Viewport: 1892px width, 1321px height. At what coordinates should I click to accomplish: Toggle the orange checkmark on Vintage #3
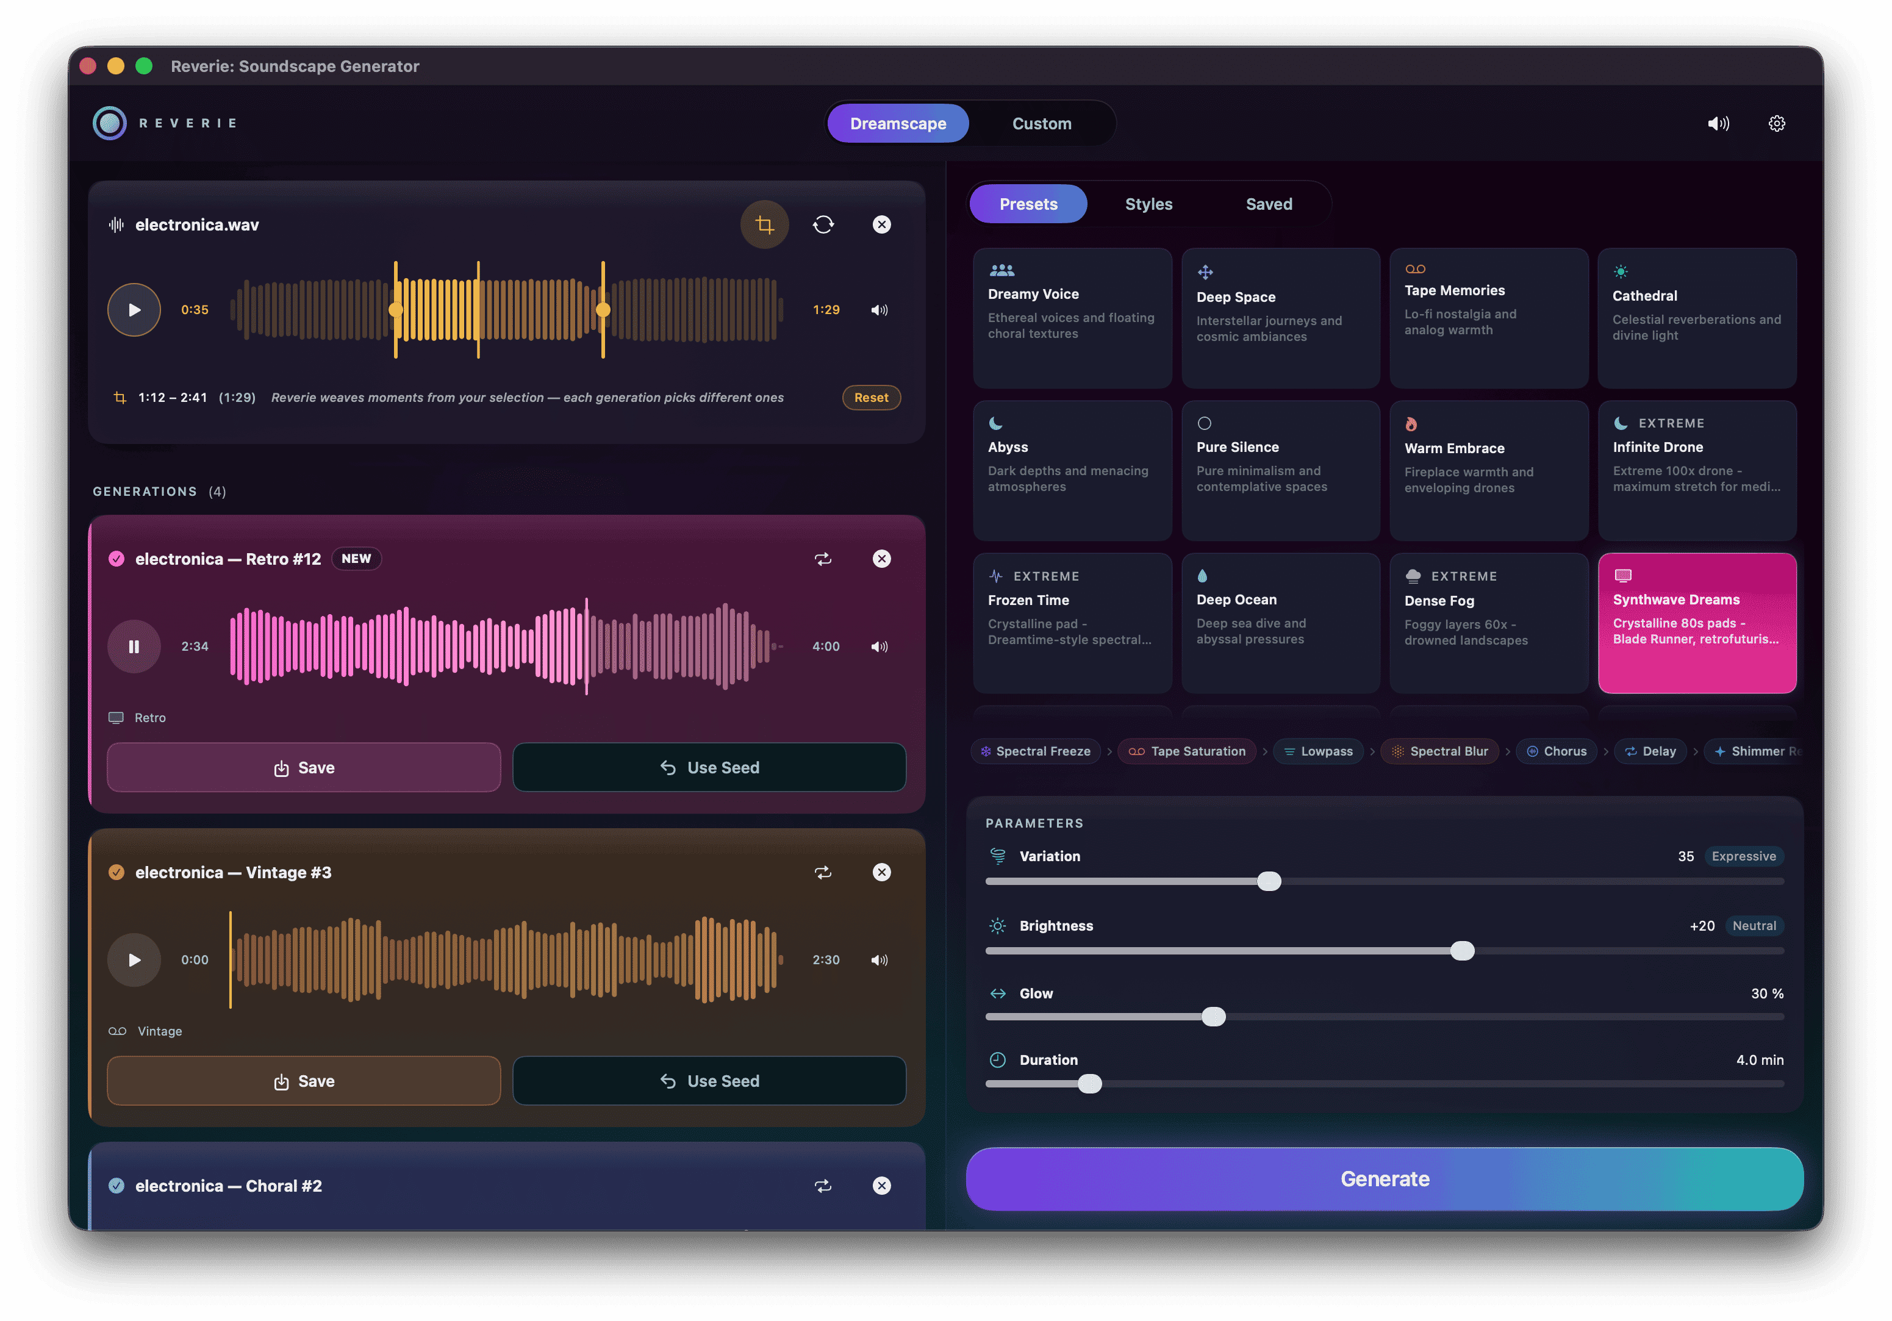116,873
